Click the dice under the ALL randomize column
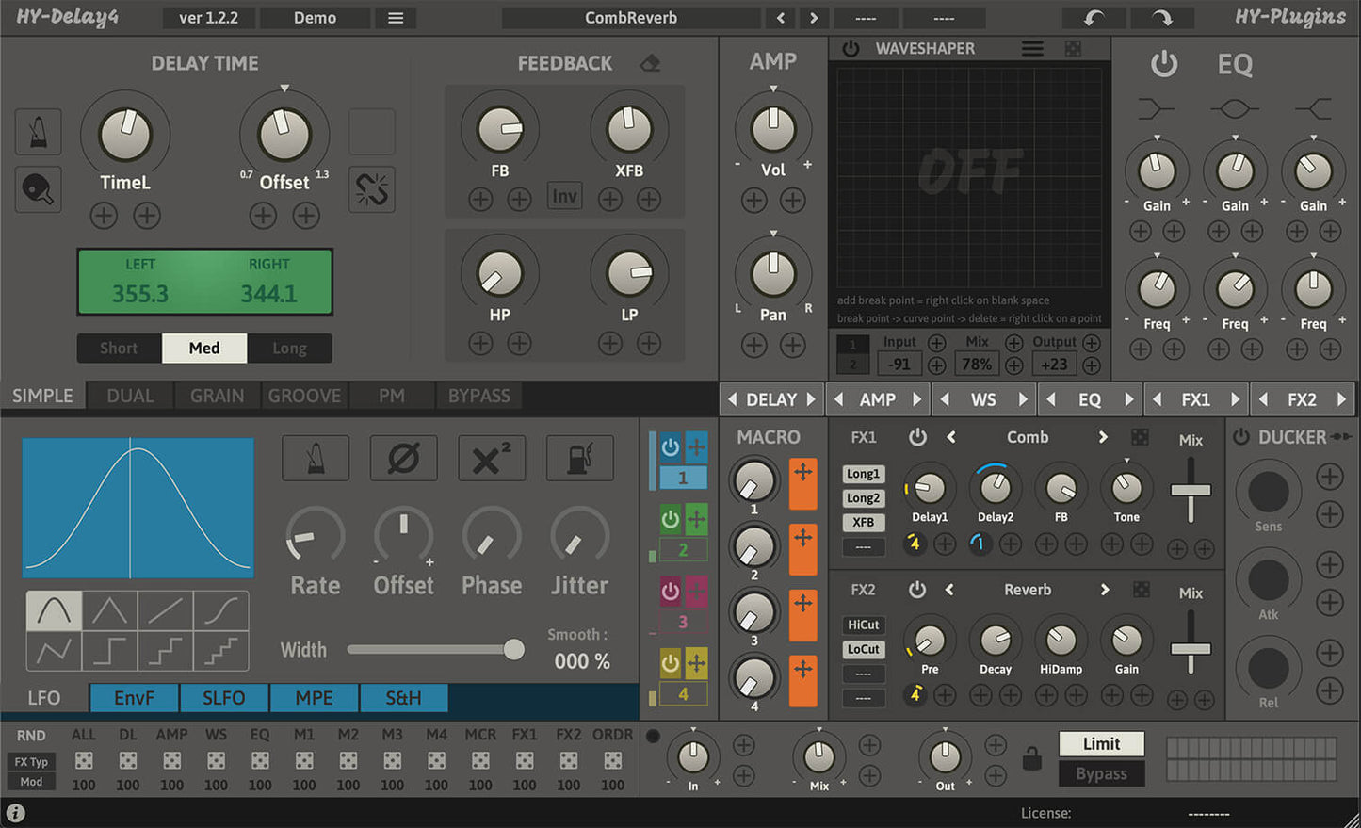 [x=84, y=760]
